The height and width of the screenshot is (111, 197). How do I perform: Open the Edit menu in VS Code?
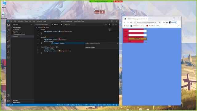coord(15,21)
